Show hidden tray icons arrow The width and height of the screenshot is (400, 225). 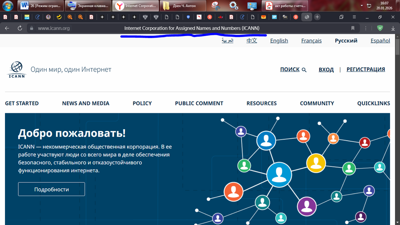pyautogui.click(x=362, y=6)
